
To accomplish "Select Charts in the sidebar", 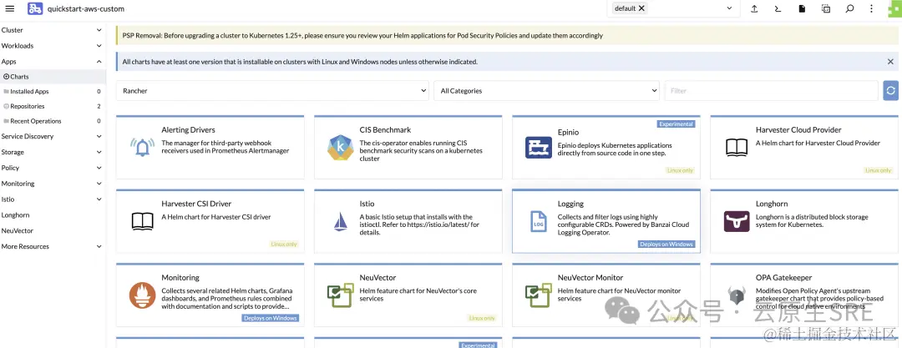I will [x=53, y=77].
